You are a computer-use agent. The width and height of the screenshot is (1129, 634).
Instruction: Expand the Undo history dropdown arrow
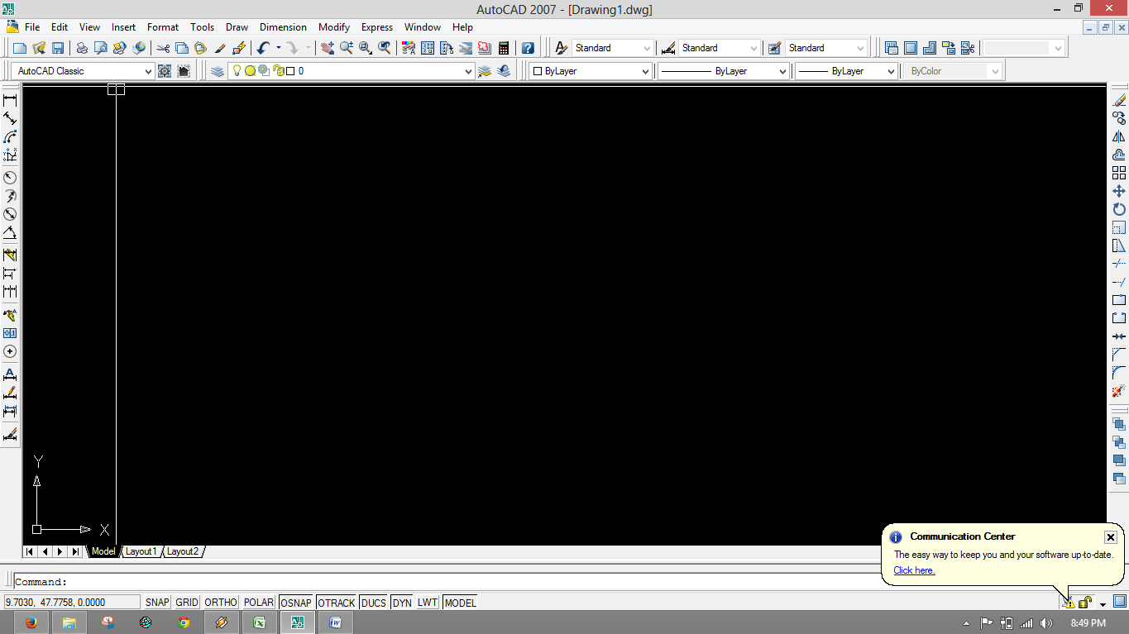pyautogui.click(x=279, y=48)
